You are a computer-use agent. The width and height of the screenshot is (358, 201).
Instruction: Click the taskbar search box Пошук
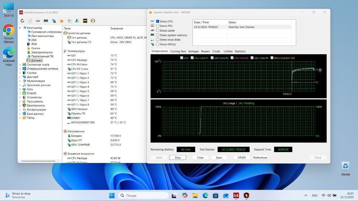[144, 195]
